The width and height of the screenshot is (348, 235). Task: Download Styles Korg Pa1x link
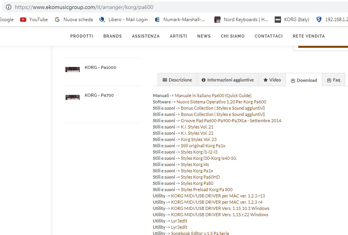(x=197, y=171)
